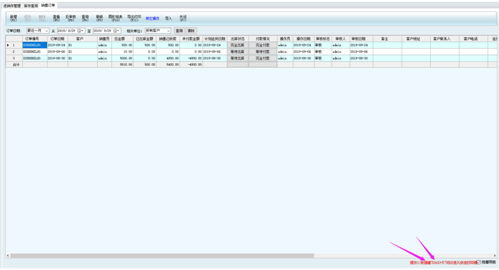Image resolution: width=499 pixels, height=270 pixels.
Task: Switch to the 进销存管理 tab
Action: coord(12,6)
